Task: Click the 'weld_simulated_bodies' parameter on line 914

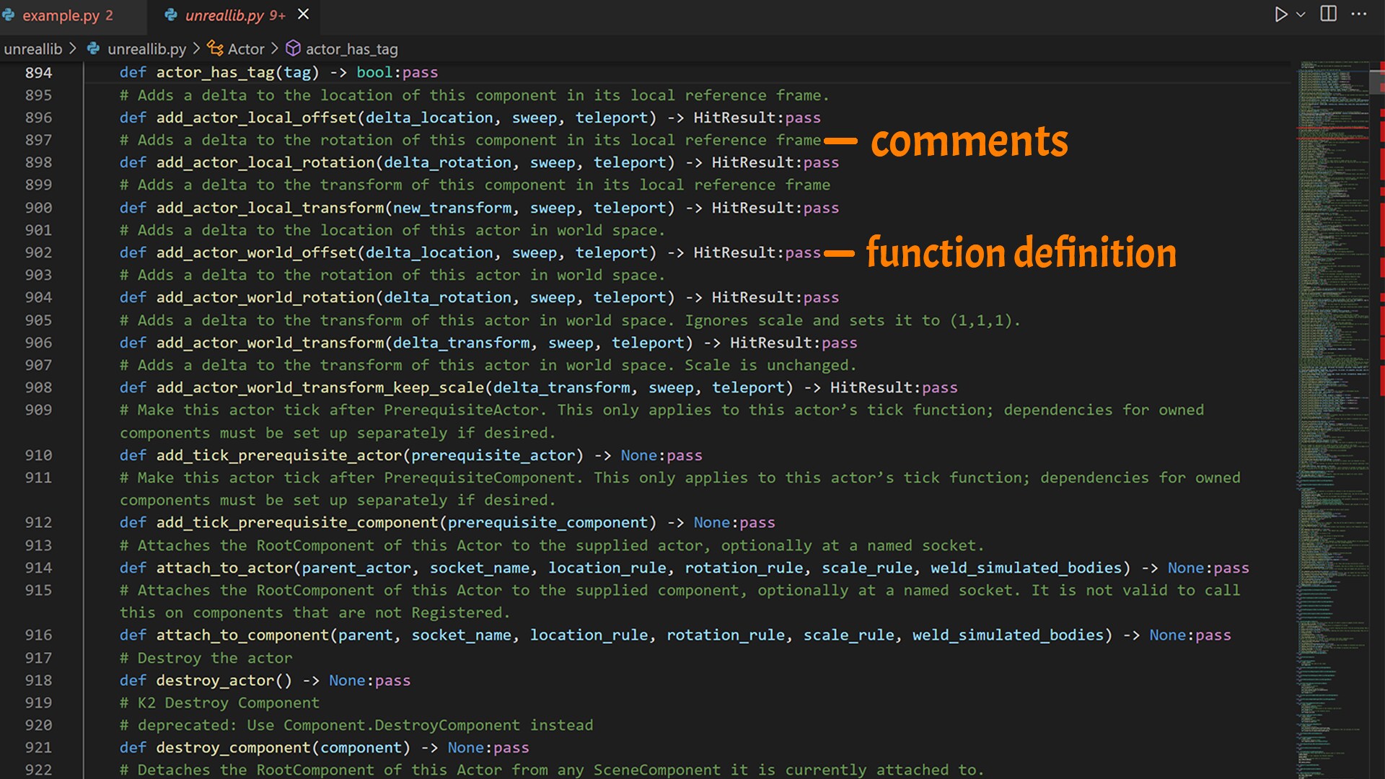Action: click(1026, 568)
